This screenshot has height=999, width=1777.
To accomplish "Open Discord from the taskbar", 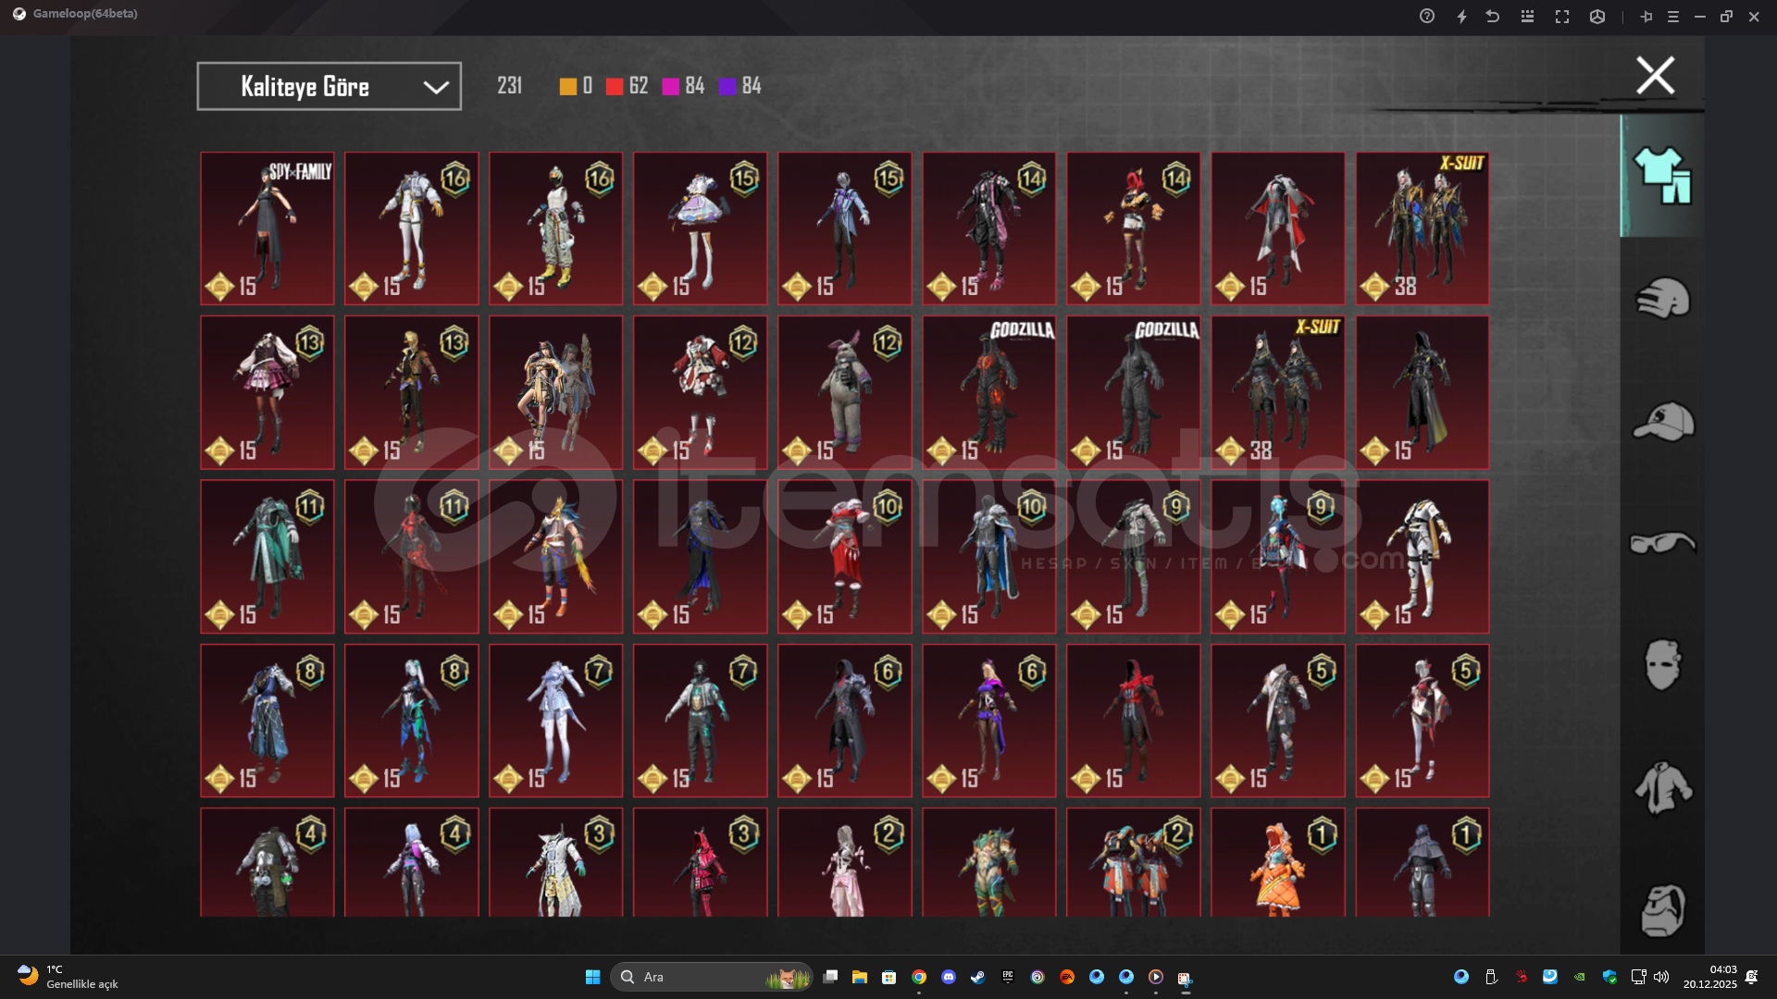I will [x=948, y=977].
